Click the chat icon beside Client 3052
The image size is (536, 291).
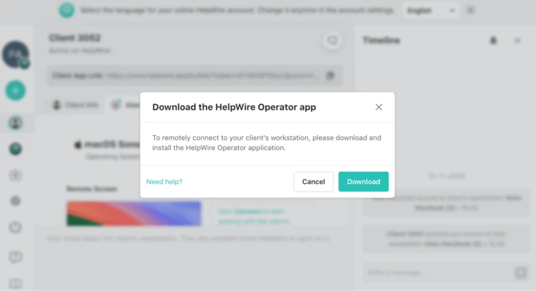click(332, 41)
